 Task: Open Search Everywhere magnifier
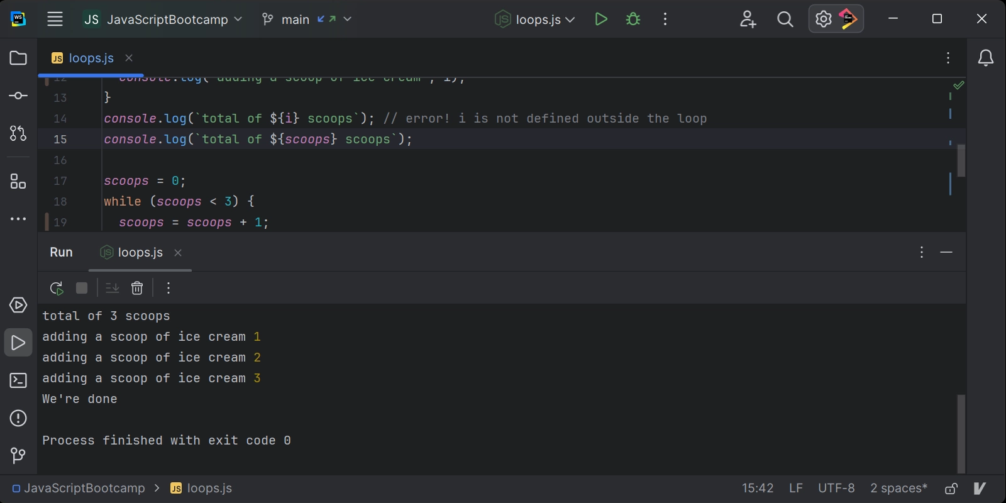click(785, 19)
